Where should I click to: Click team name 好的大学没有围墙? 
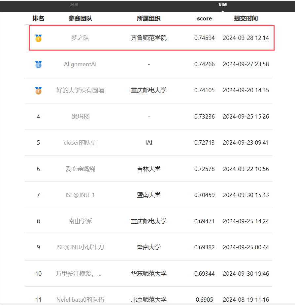point(80,90)
